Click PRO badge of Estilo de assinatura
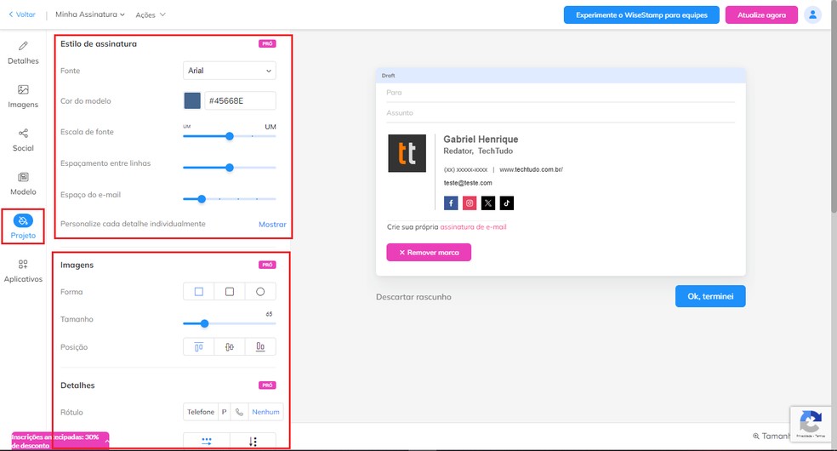 pyautogui.click(x=267, y=43)
